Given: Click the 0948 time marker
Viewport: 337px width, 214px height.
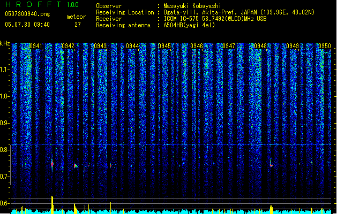Looking at the screenshot, I should point(260,46).
